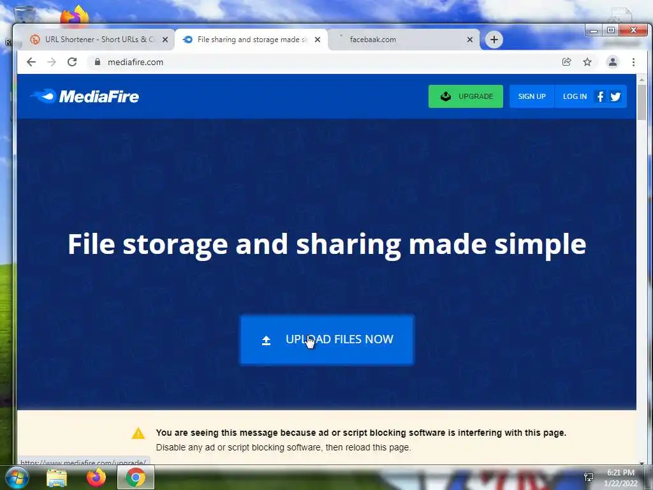Screen dimensions: 653x490
Task: Open a new tab with plus button
Action: (494, 40)
